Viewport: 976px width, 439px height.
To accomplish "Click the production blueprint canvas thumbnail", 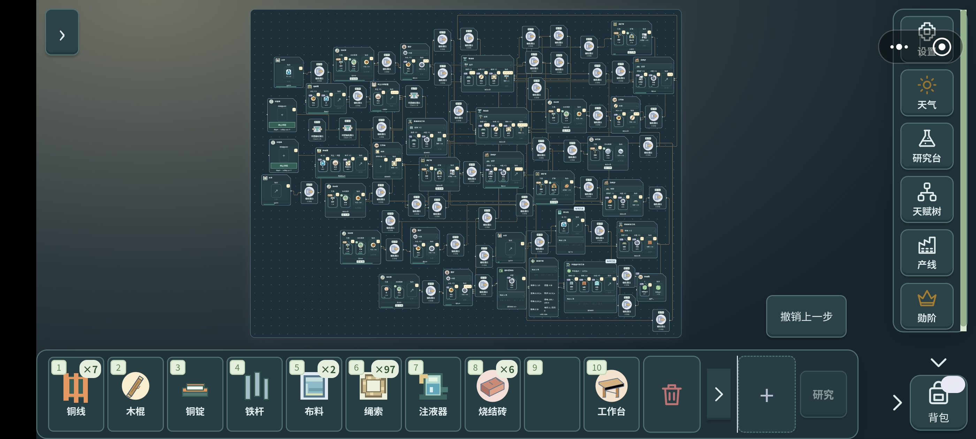I will (x=466, y=174).
